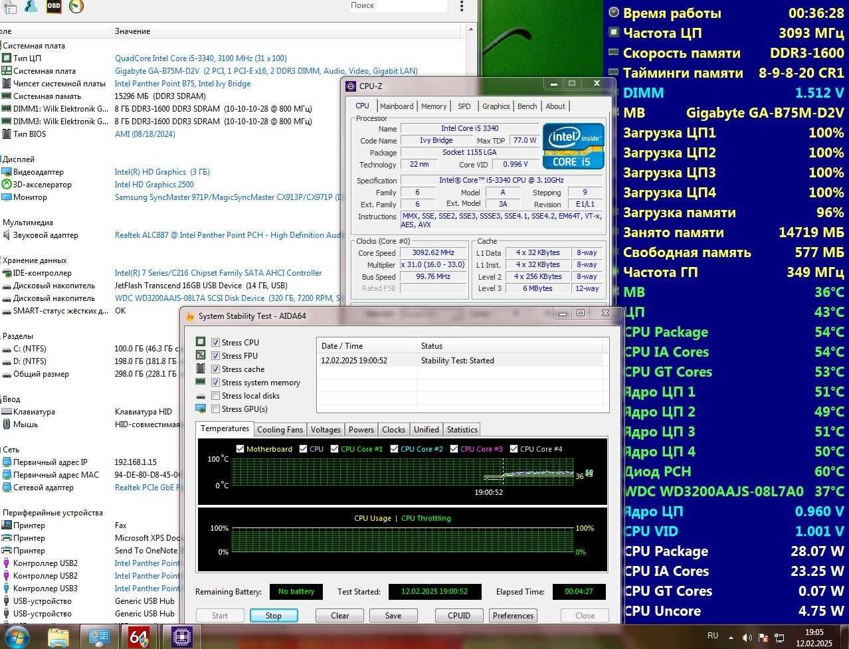Toggle CPU Core #3 graph checkbox
This screenshot has width=849, height=649.
click(454, 449)
